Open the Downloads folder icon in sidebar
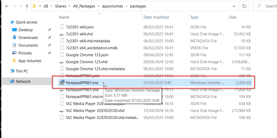 (x=15, y=38)
